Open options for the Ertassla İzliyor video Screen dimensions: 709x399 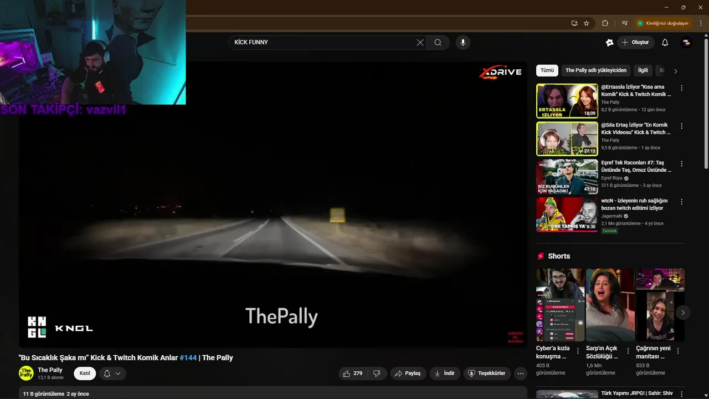coord(682,88)
